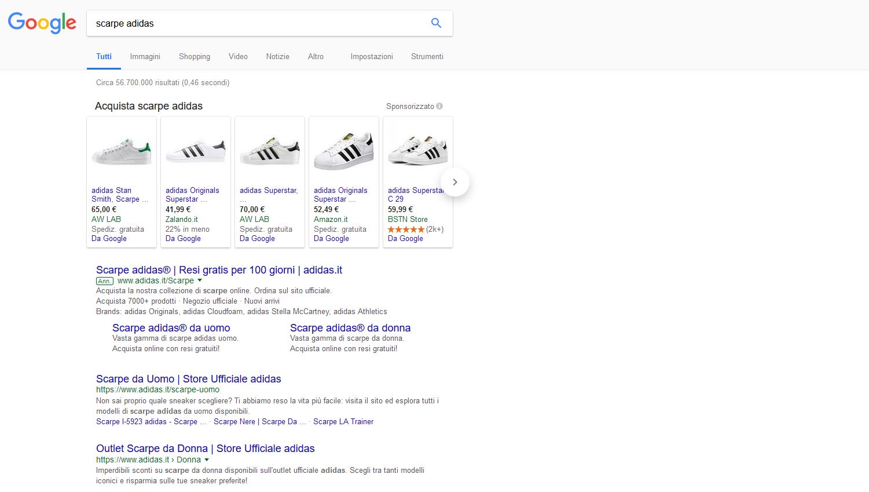
Task: Open adidas Stan Smith shoe image
Action: (122, 151)
